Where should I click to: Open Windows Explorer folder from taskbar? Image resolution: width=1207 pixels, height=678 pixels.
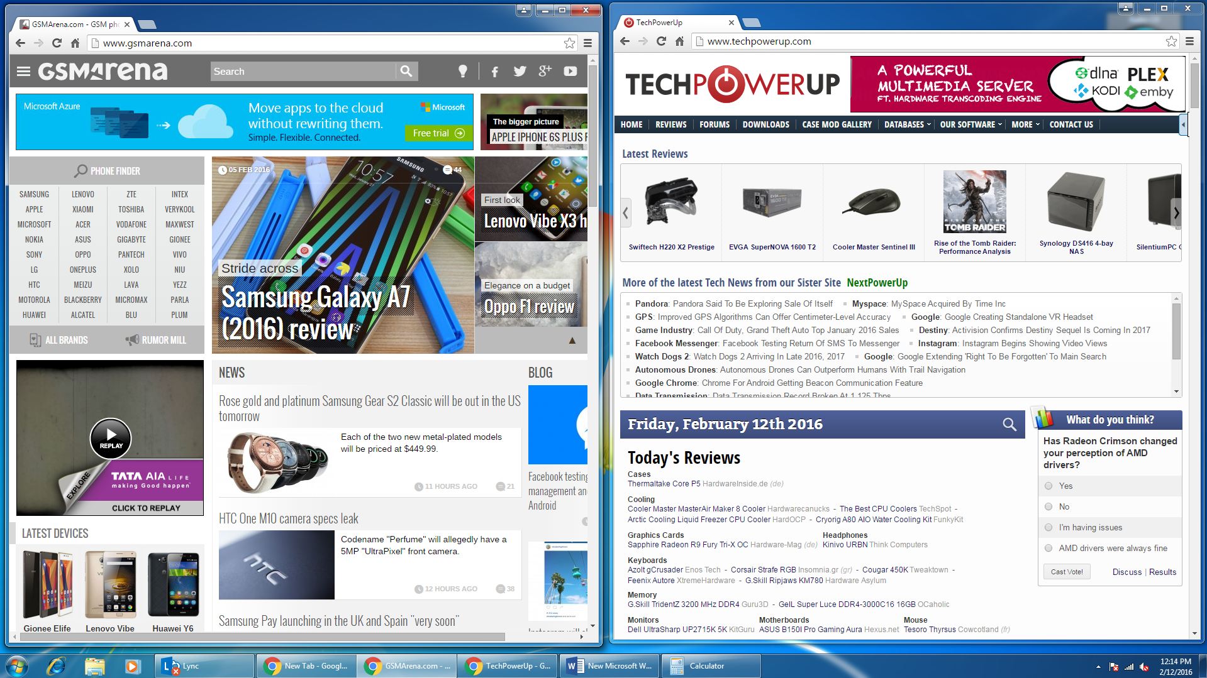point(94,665)
